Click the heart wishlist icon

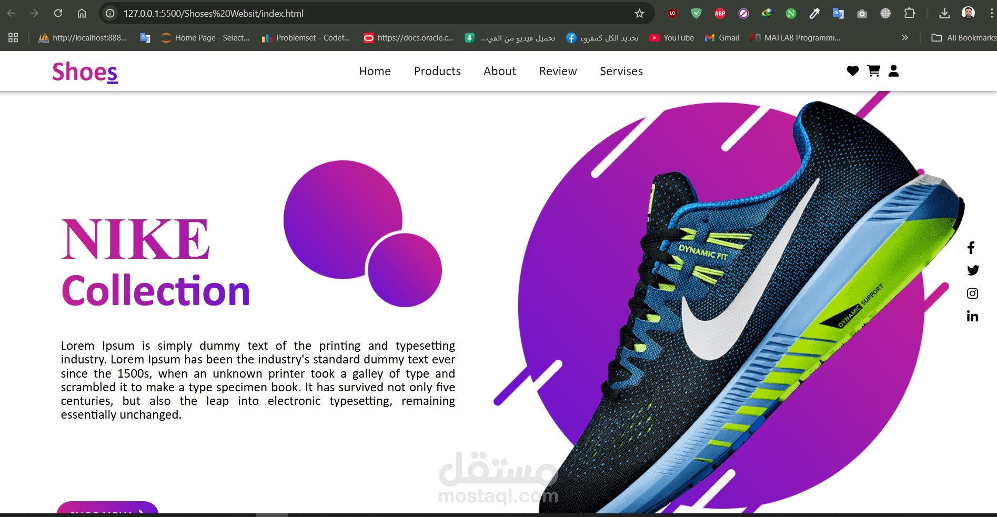[853, 70]
